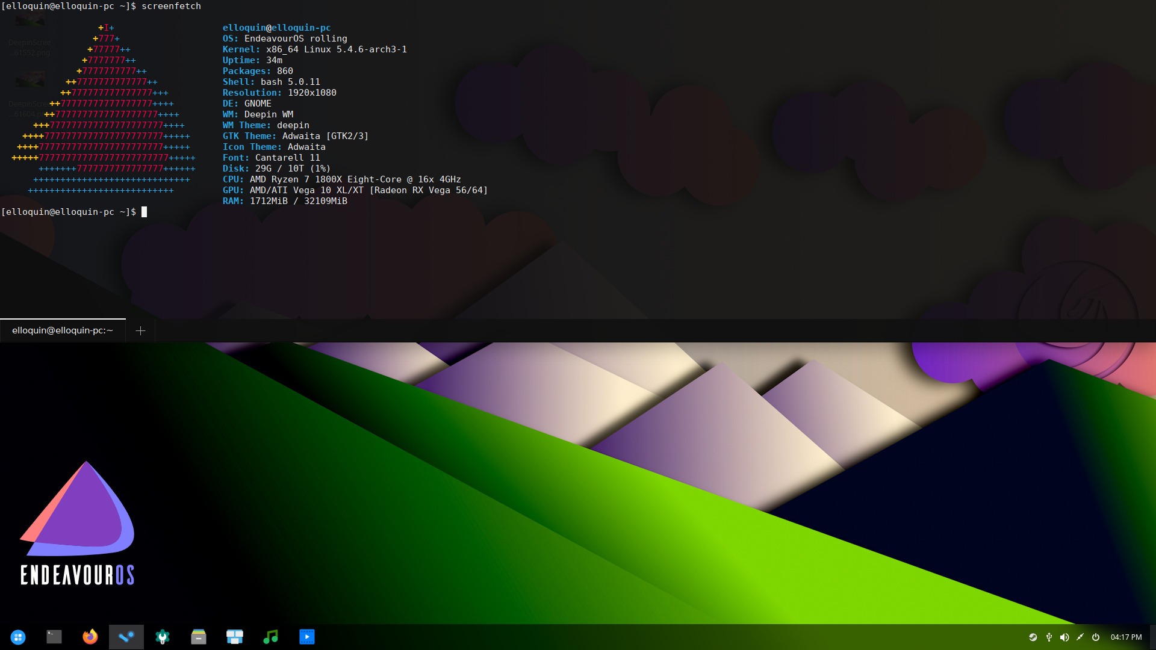This screenshot has width=1156, height=650.
Task: Click the 'WM Theme: deepin' line
Action: click(266, 125)
